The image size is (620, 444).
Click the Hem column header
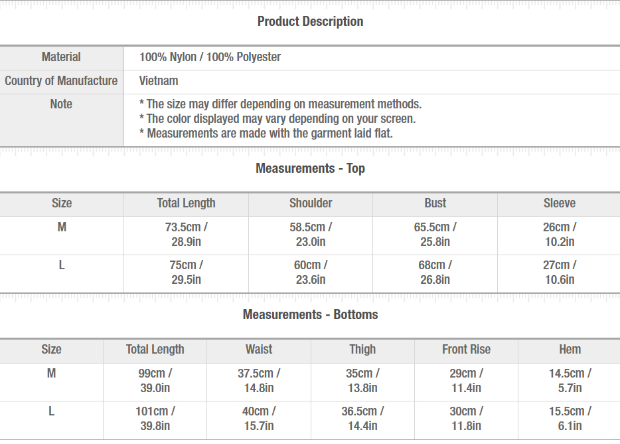pos(570,350)
